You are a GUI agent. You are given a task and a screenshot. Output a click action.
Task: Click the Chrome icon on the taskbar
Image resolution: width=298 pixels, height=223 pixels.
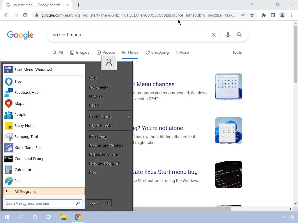click(78, 217)
